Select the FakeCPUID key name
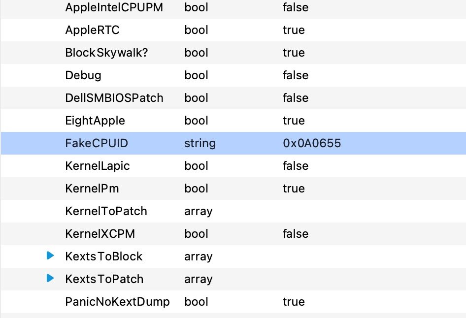This screenshot has height=318, width=466. (97, 143)
